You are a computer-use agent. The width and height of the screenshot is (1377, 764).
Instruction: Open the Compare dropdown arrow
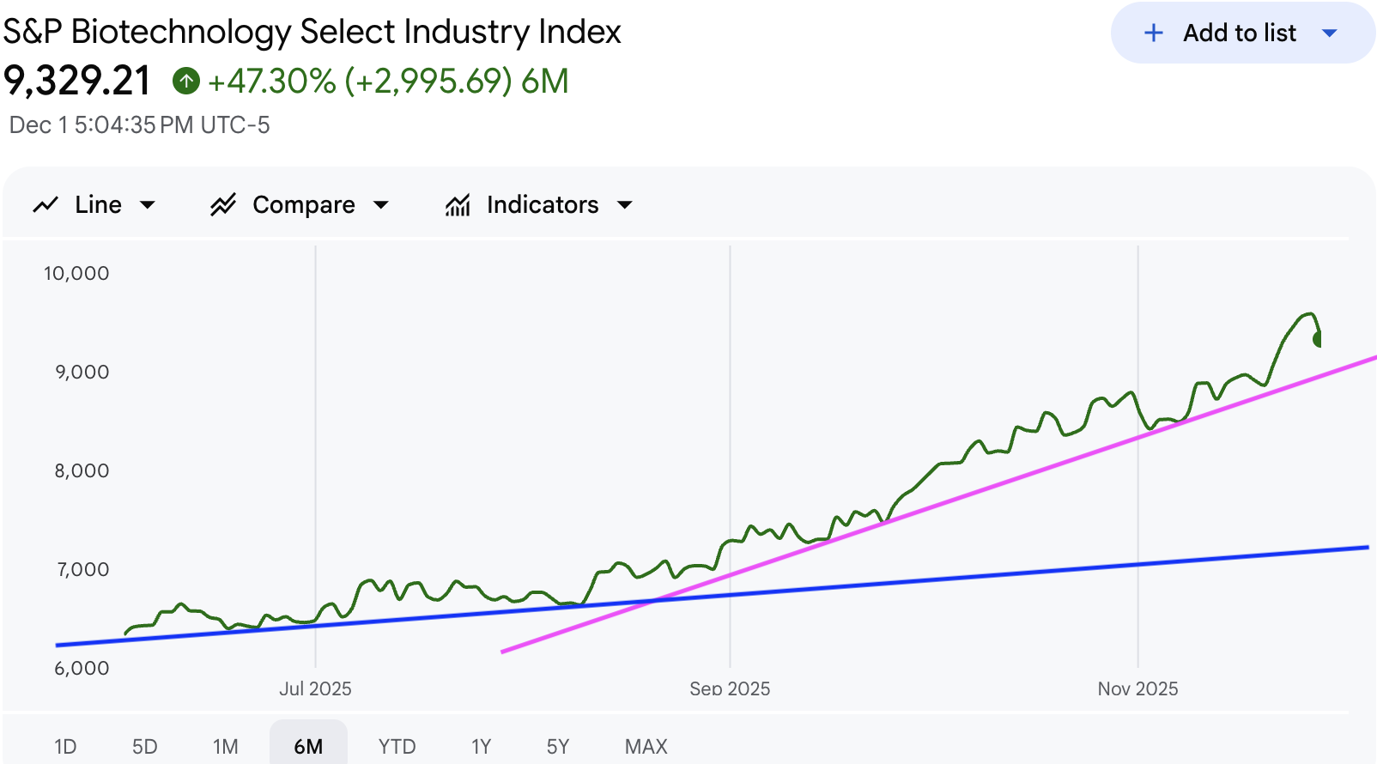(381, 204)
